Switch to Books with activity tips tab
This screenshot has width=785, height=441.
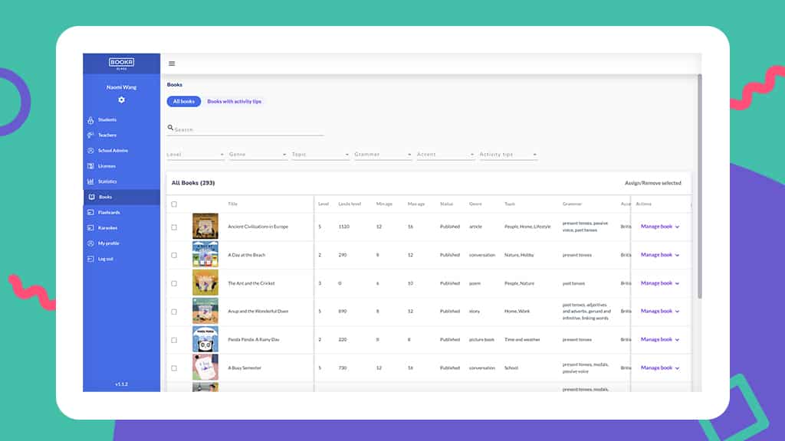click(x=235, y=102)
